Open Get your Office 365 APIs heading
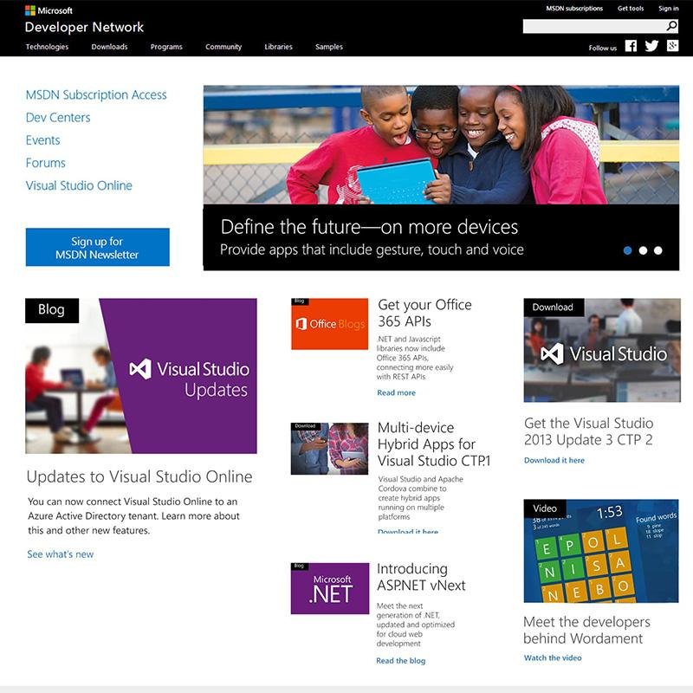The height and width of the screenshot is (693, 693). (424, 313)
